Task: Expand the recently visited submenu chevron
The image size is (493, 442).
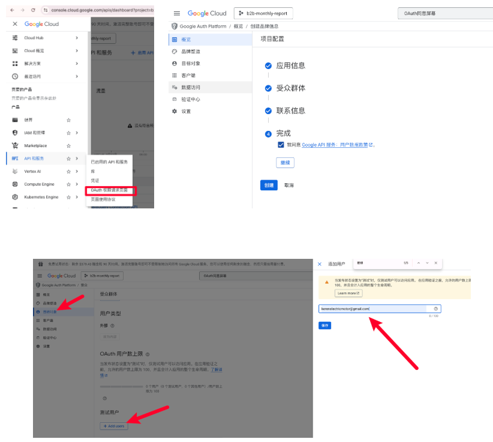Action: click(77, 76)
